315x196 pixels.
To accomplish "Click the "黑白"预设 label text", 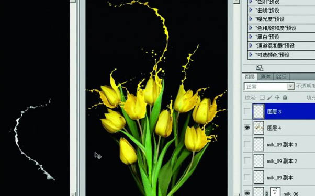I will (267, 37).
